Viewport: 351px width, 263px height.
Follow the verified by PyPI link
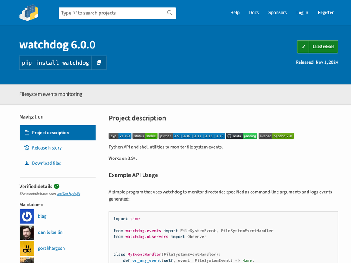point(68,194)
